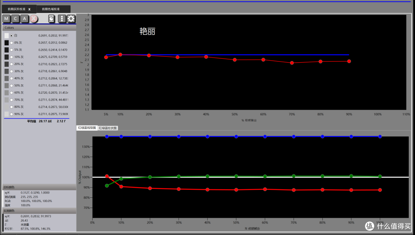
Task: Click the average 28.17 ΔE value
Action: click(x=45, y=121)
